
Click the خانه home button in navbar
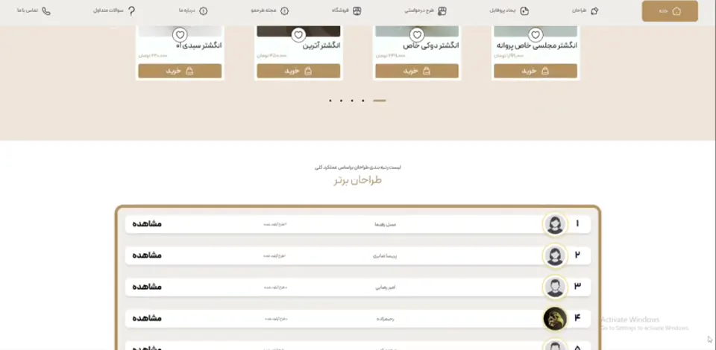(670, 11)
